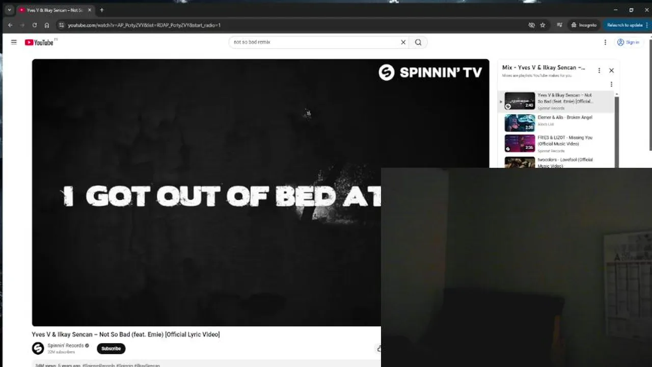Click Relaunch to update button
Screen dimensions: 652x367
click(x=626, y=25)
